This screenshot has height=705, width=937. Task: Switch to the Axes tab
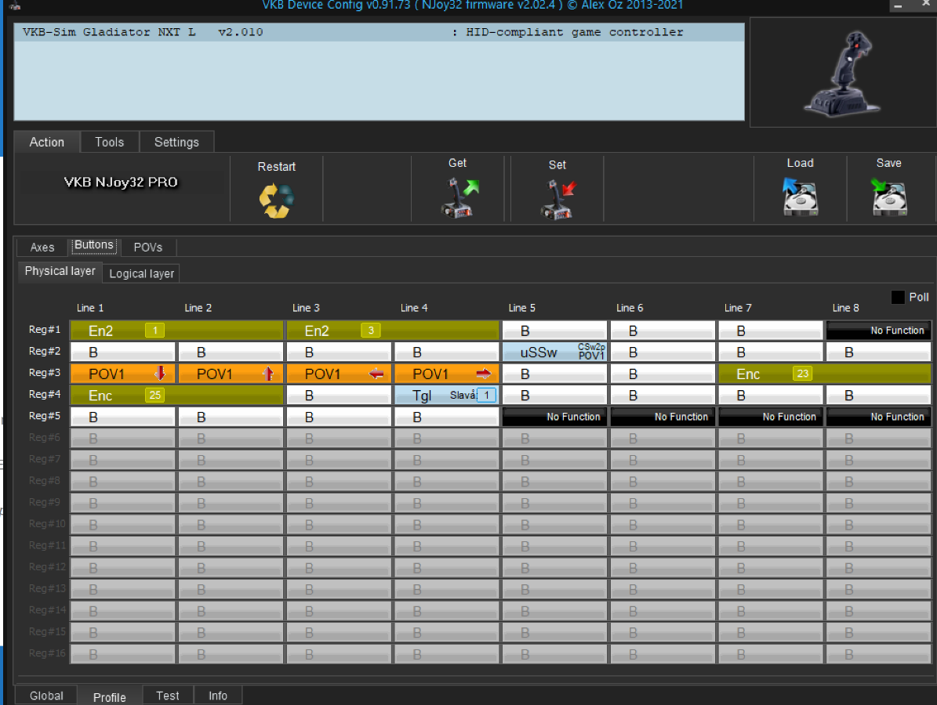[x=42, y=248]
